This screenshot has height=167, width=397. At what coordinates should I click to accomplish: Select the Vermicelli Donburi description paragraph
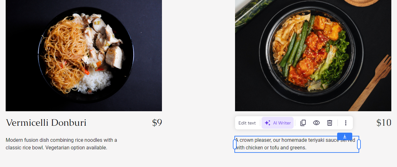pyautogui.click(x=61, y=144)
